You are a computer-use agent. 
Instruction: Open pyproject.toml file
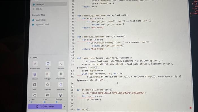coord(42,24)
